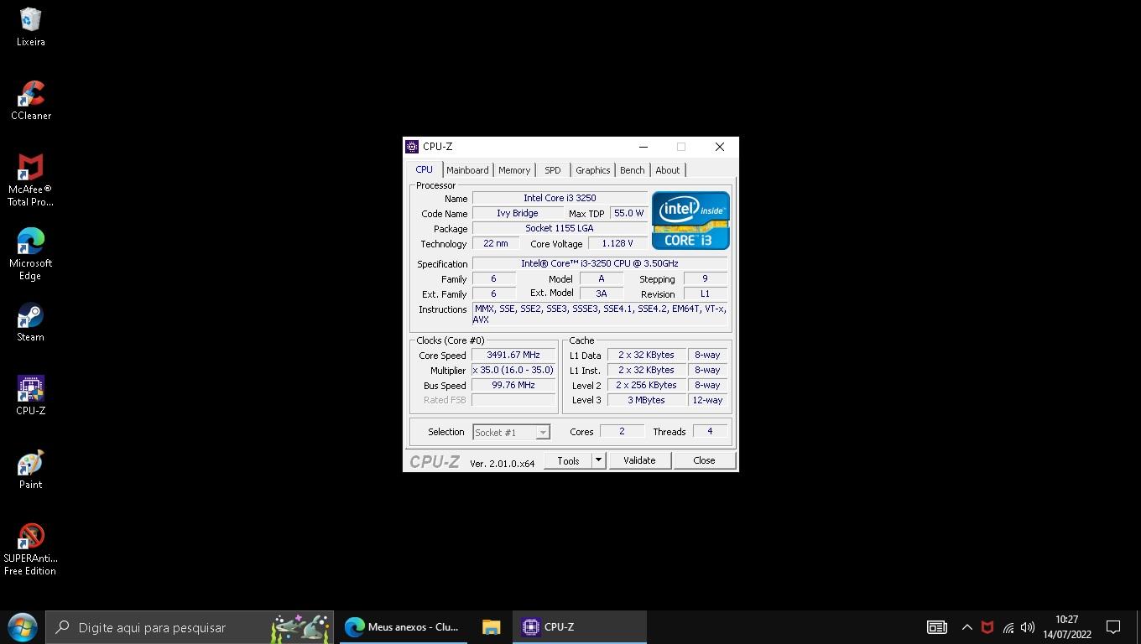This screenshot has width=1141, height=644.
Task: Switch to the Memory tab
Action: [x=514, y=170]
